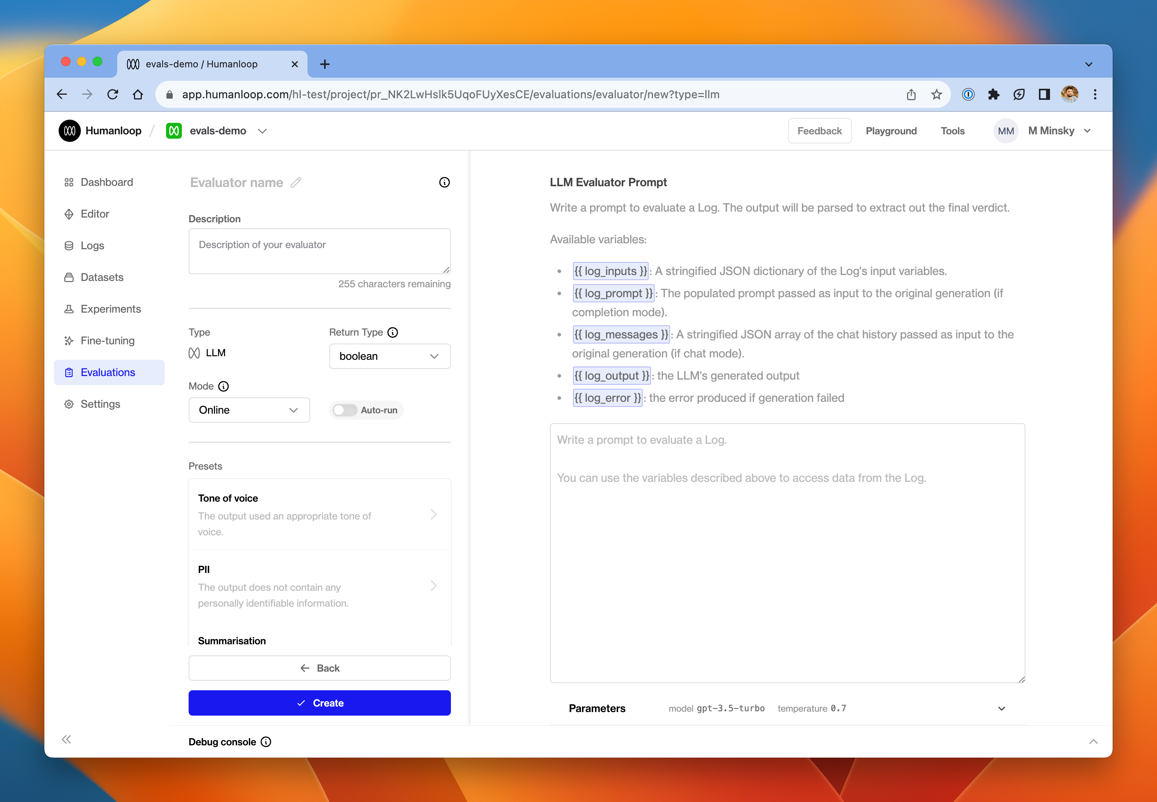1157x802 pixels.
Task: Select Evaluations in the sidebar
Action: (x=109, y=372)
